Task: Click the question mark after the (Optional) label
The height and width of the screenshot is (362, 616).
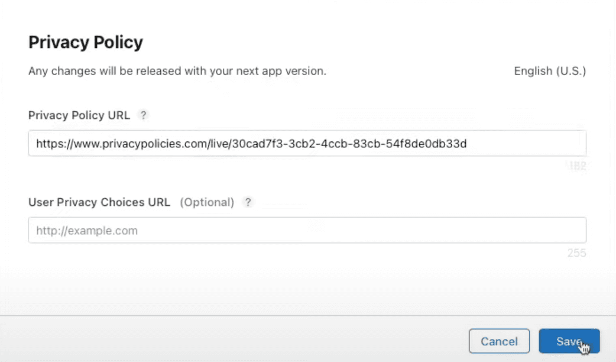Action: [x=248, y=202]
